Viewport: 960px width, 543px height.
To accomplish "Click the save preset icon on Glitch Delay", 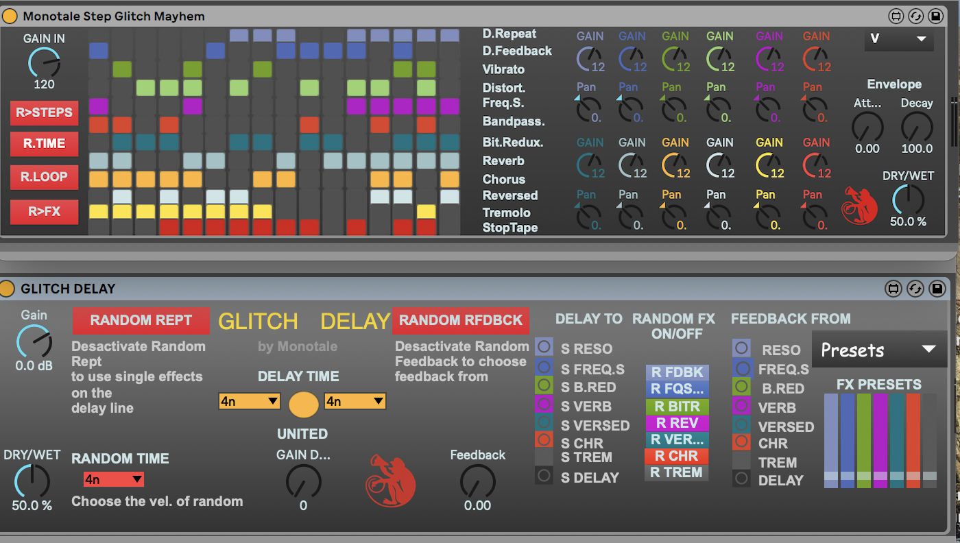I will click(937, 289).
